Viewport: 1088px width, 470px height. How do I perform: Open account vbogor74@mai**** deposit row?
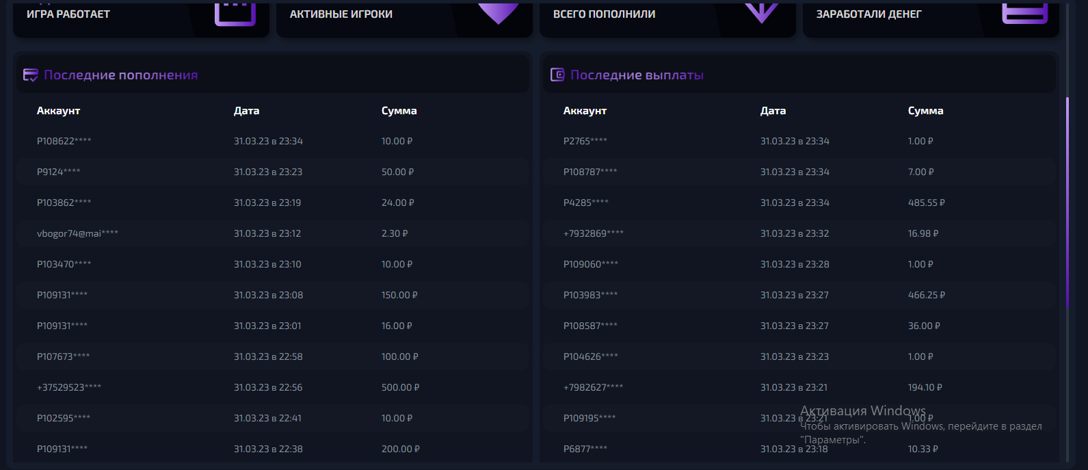77,233
